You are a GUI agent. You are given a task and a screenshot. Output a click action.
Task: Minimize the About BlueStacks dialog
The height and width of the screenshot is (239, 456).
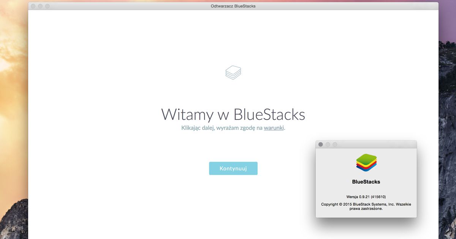point(328,144)
